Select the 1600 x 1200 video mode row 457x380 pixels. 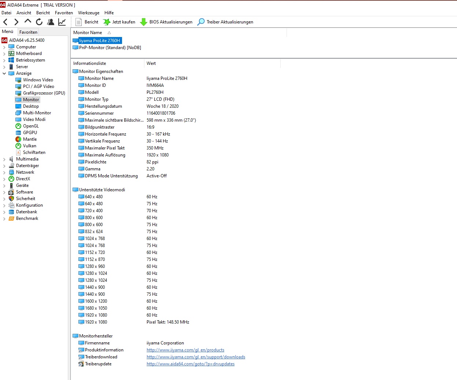pyautogui.click(x=118, y=301)
